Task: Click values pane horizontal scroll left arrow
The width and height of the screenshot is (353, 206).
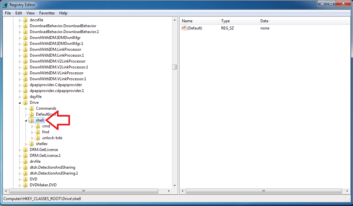Action: (182, 191)
